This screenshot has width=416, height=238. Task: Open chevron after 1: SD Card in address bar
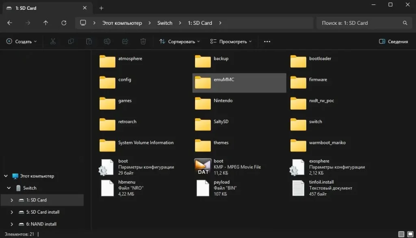pyautogui.click(x=220, y=23)
